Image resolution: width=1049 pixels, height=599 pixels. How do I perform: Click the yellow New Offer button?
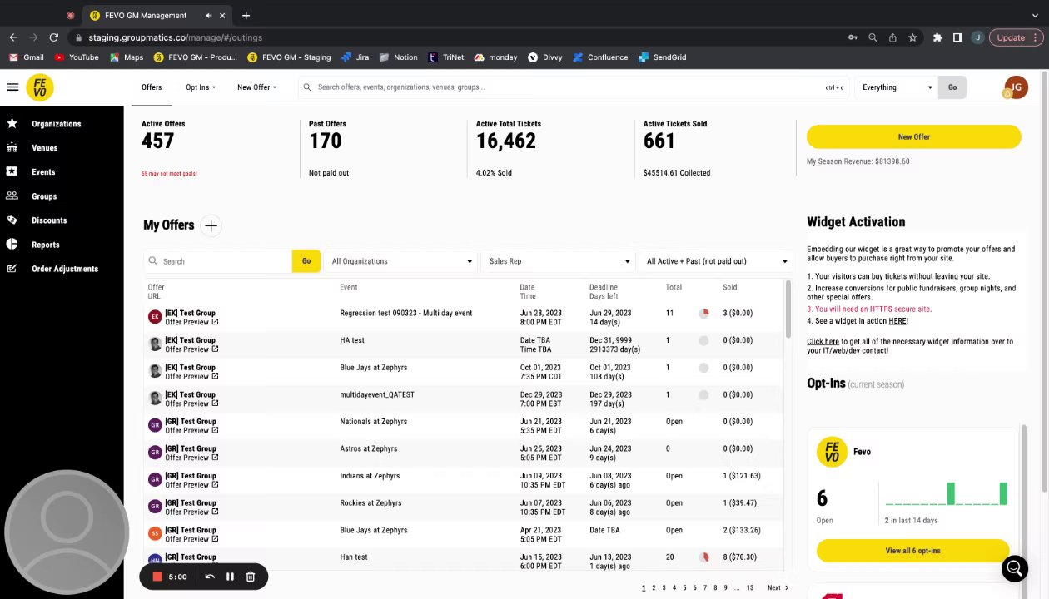pyautogui.click(x=913, y=136)
